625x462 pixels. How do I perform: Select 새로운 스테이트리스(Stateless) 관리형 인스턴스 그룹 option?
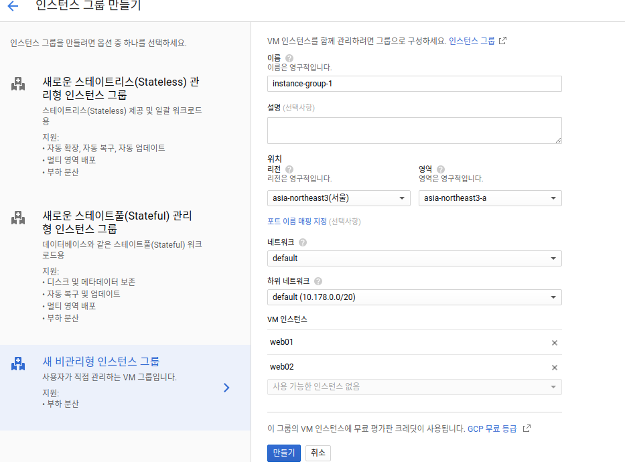(x=121, y=88)
